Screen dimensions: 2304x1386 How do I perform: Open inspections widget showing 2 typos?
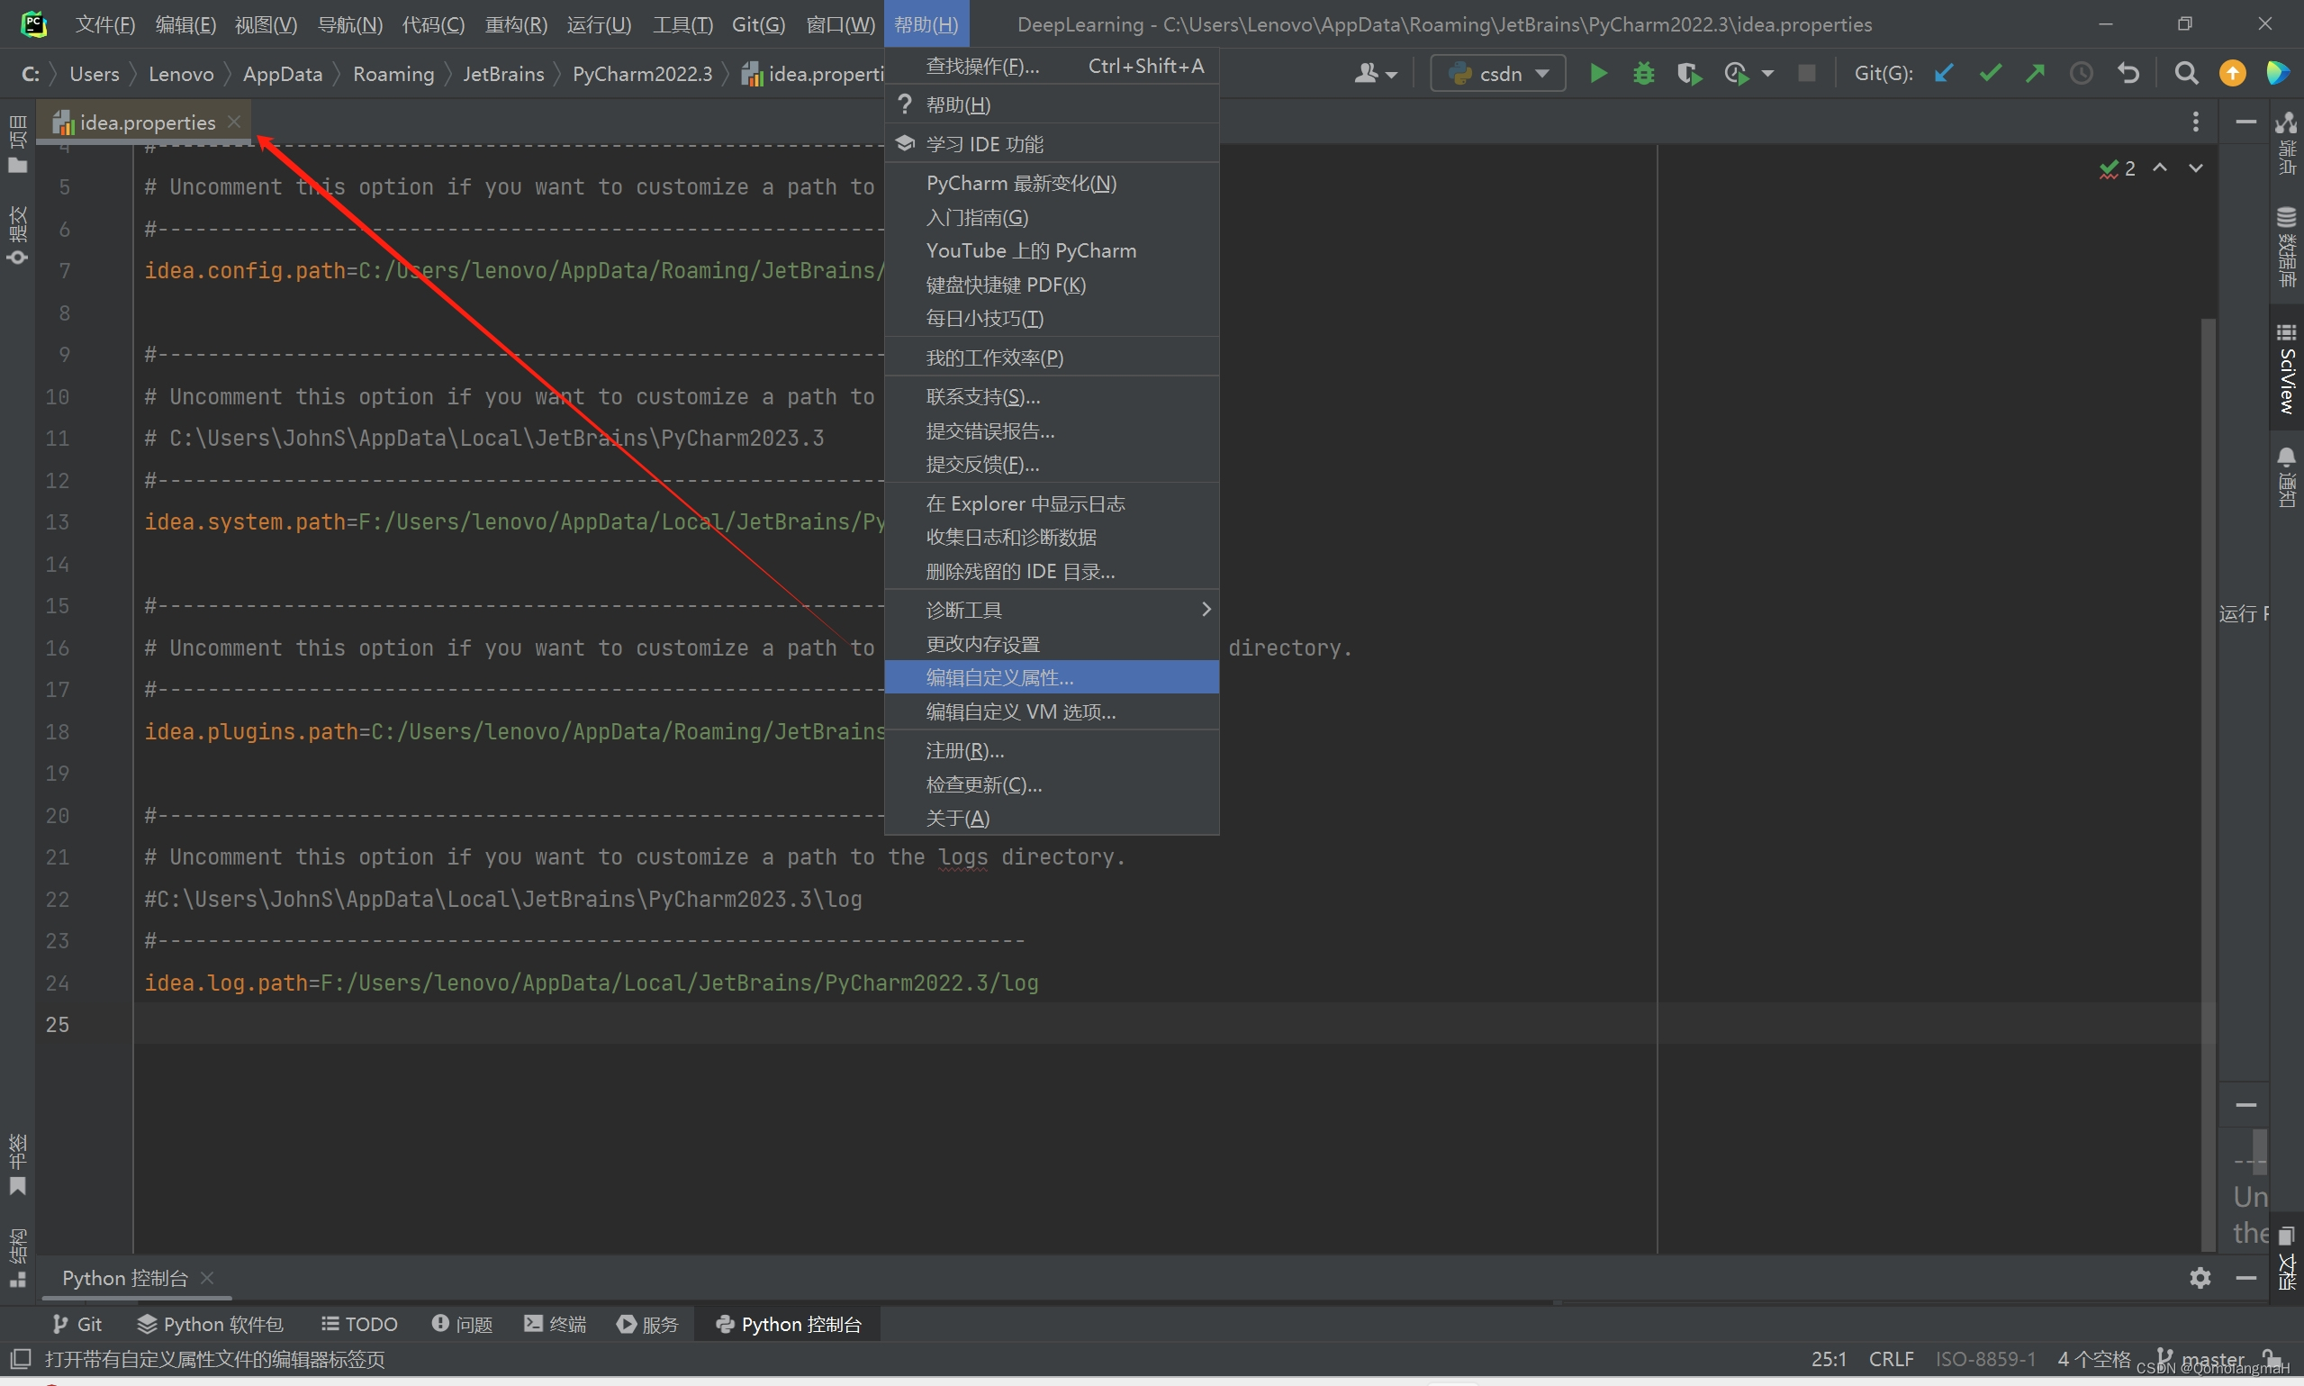[x=2117, y=168]
